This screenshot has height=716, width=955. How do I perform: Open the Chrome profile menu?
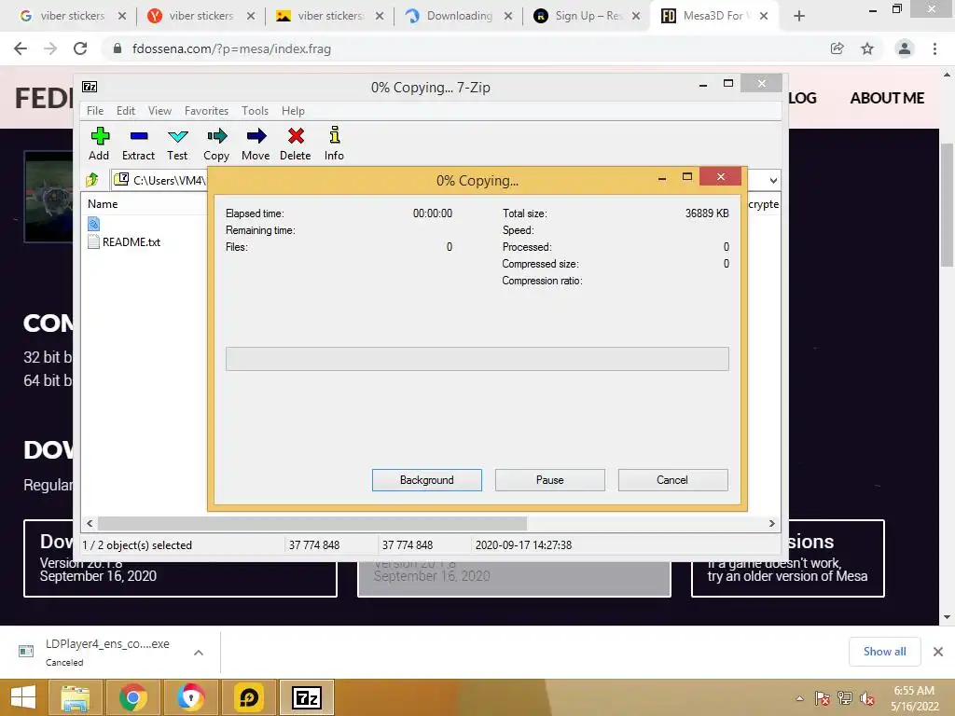coord(905,48)
